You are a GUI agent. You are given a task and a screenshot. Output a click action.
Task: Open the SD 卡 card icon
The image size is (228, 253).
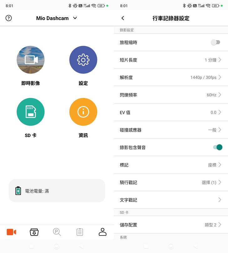click(x=31, y=112)
